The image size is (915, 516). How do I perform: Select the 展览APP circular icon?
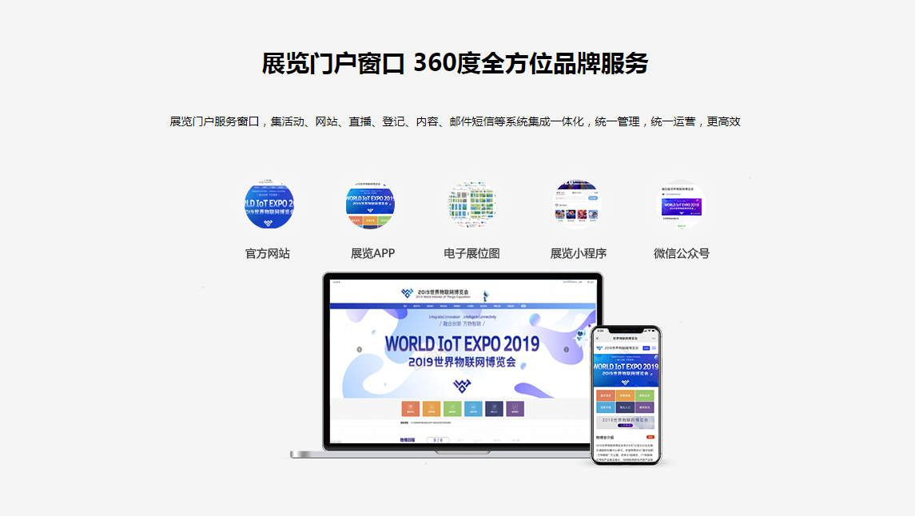click(370, 204)
